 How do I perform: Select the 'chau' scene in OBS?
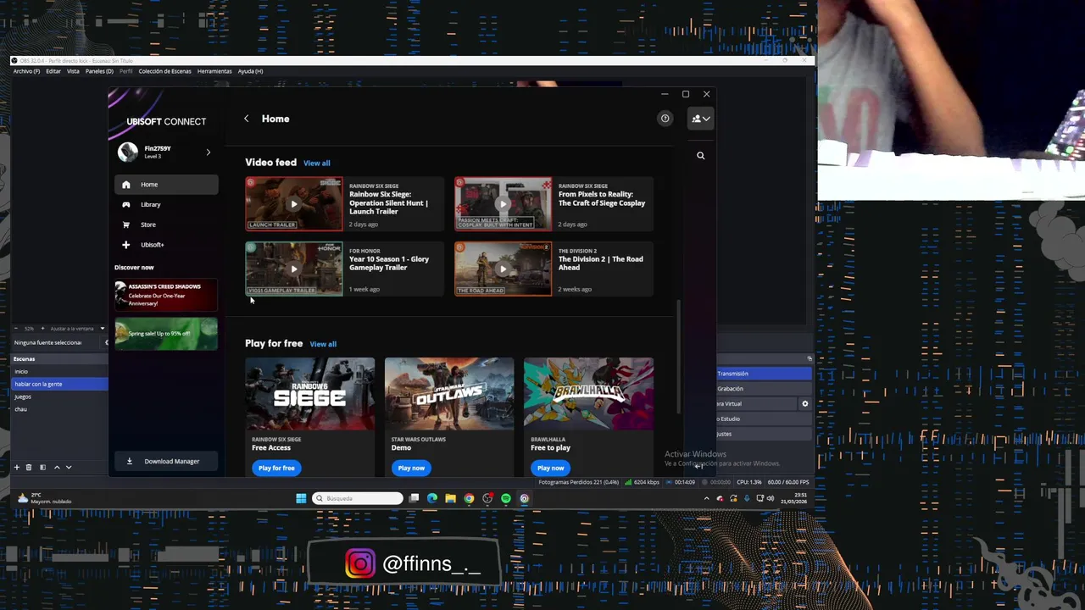[59, 409]
